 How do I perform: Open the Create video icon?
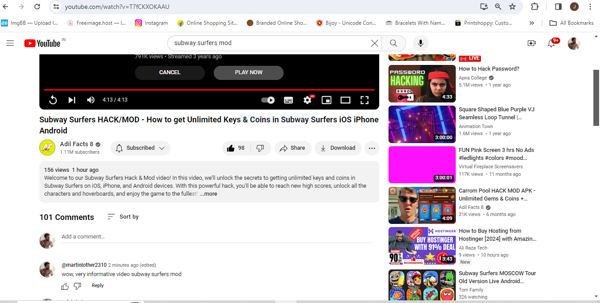click(x=532, y=43)
